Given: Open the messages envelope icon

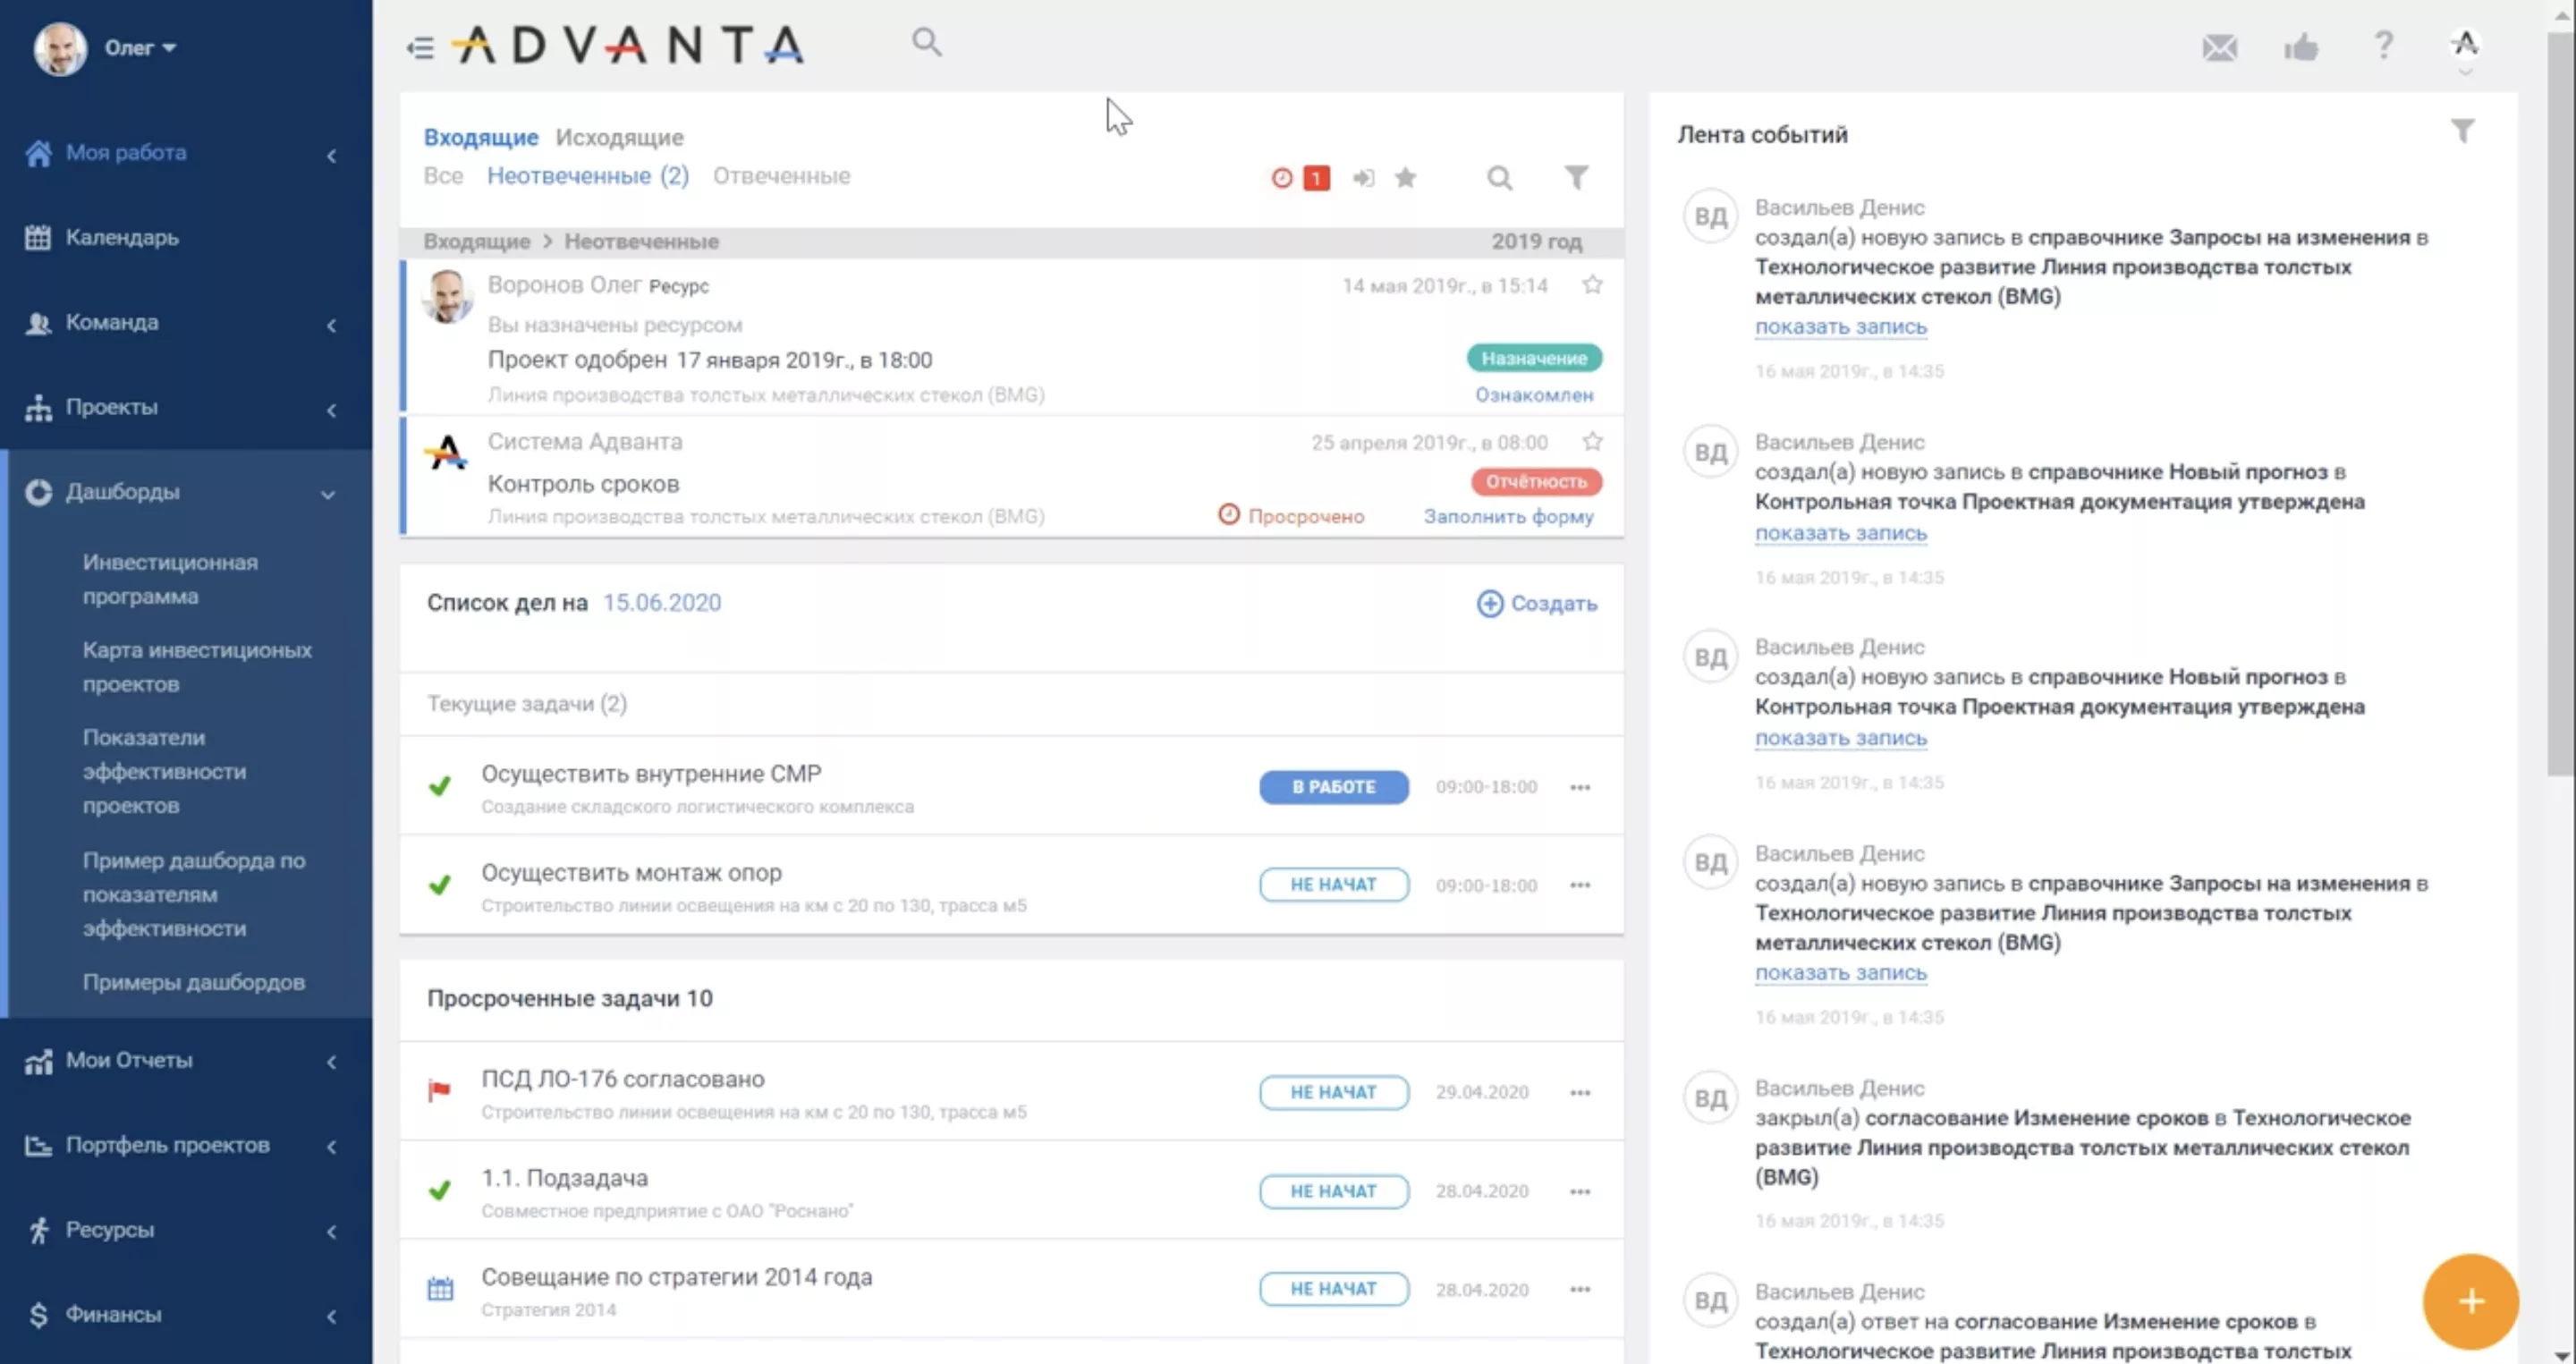Looking at the screenshot, I should pyautogui.click(x=2219, y=47).
